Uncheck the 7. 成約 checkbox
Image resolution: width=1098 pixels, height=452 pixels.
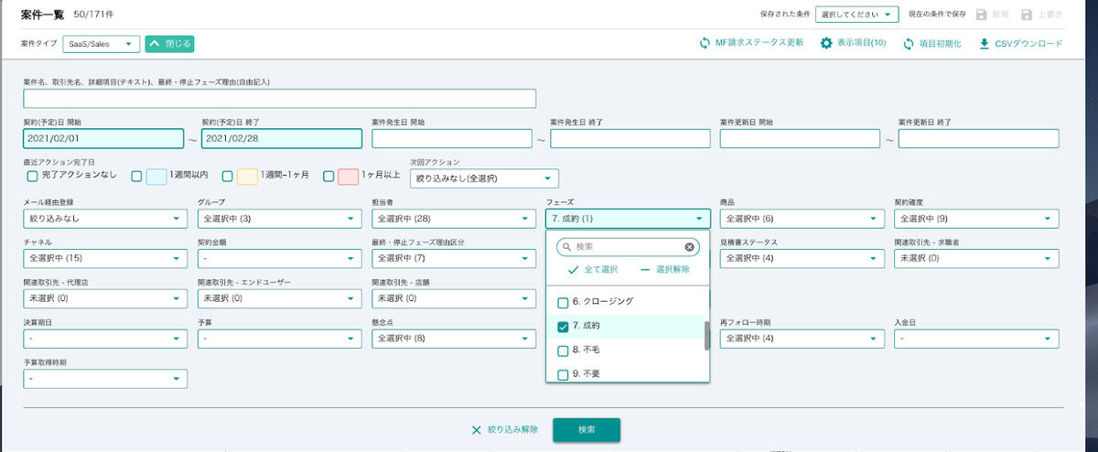coord(563,326)
